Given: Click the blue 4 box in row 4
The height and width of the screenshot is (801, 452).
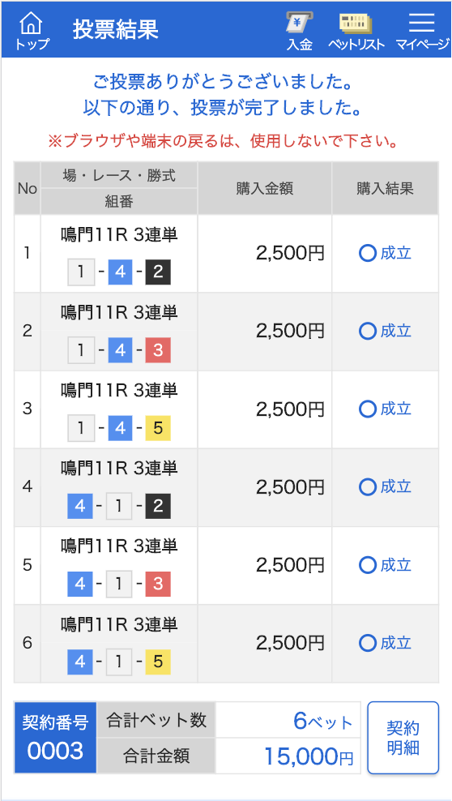Looking at the screenshot, I should tap(80, 507).
